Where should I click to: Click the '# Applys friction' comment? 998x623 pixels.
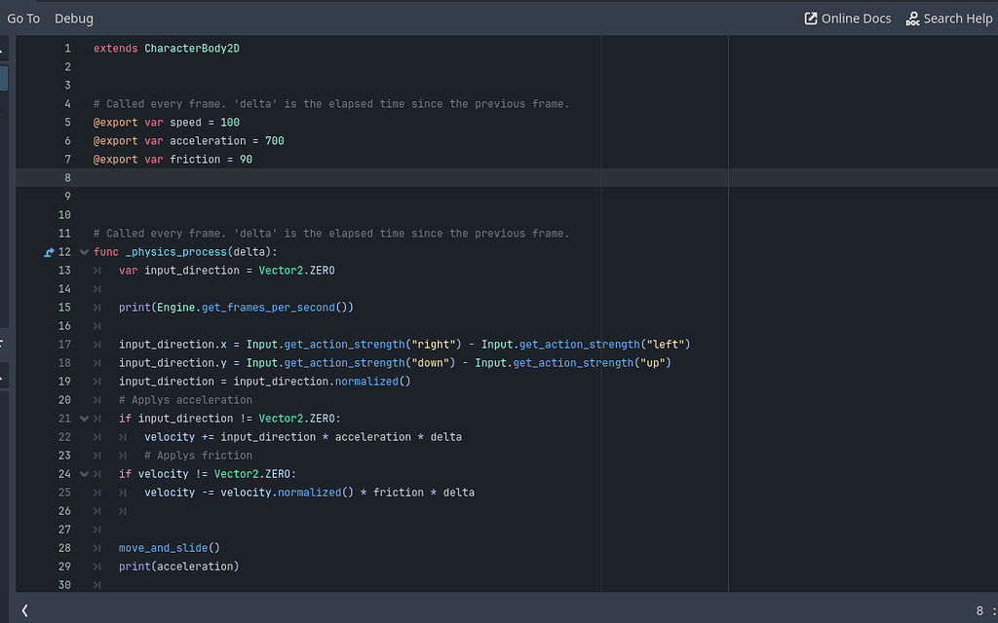[x=198, y=456]
